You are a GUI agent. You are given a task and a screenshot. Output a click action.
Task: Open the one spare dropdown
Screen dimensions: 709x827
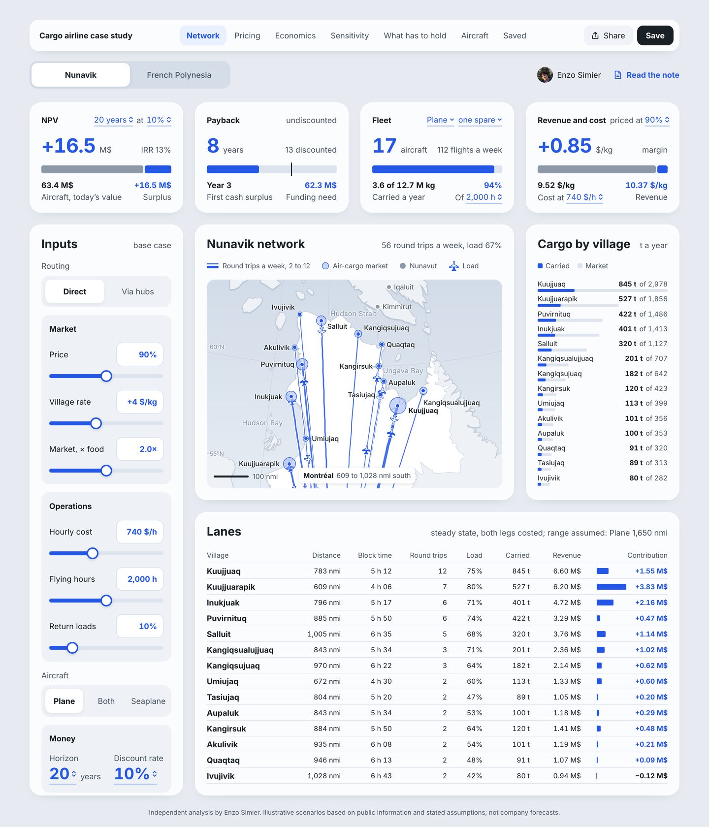click(x=480, y=120)
